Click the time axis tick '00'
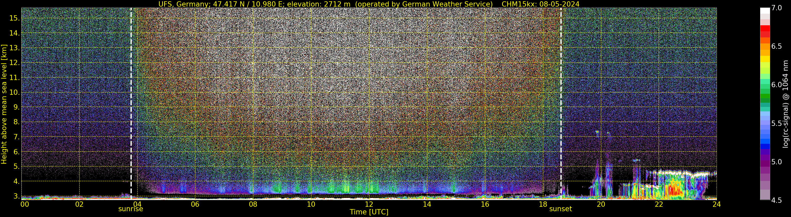This screenshot has height=217, width=791. point(25,204)
